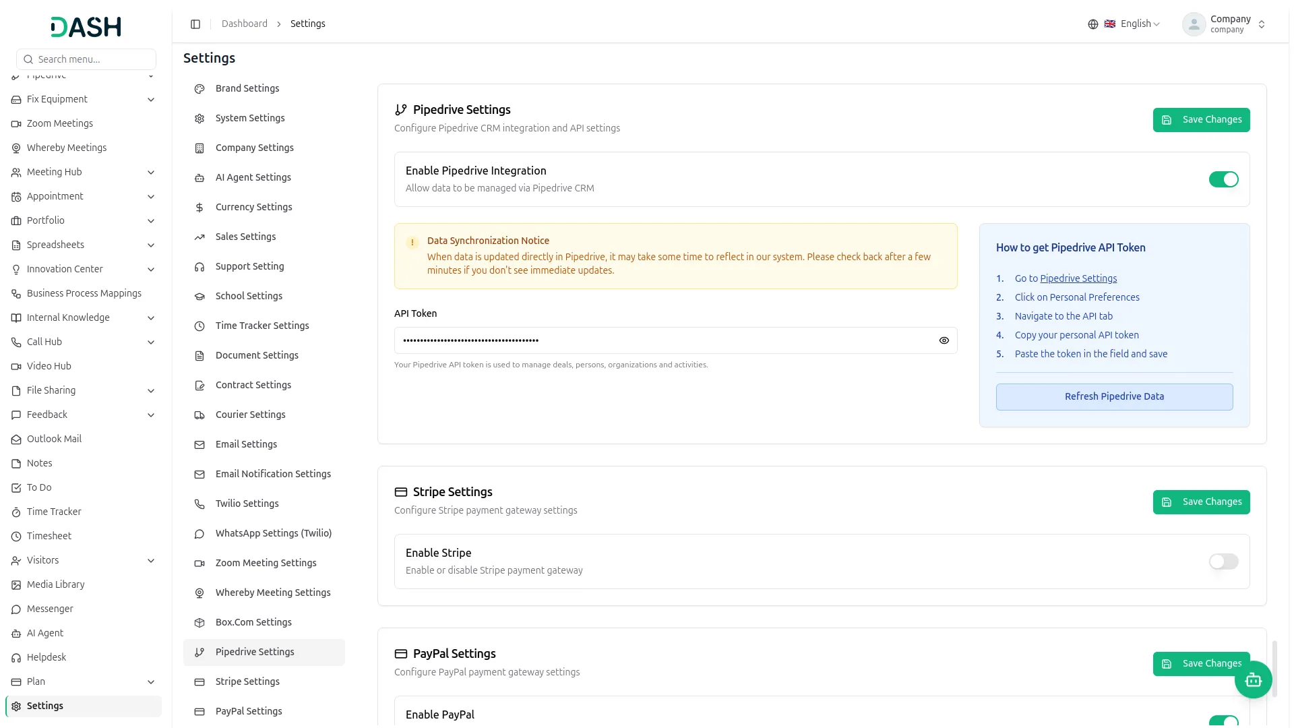Image resolution: width=1294 pixels, height=728 pixels.
Task: Click the AI Agent Settings robot icon
Action: pos(199,178)
